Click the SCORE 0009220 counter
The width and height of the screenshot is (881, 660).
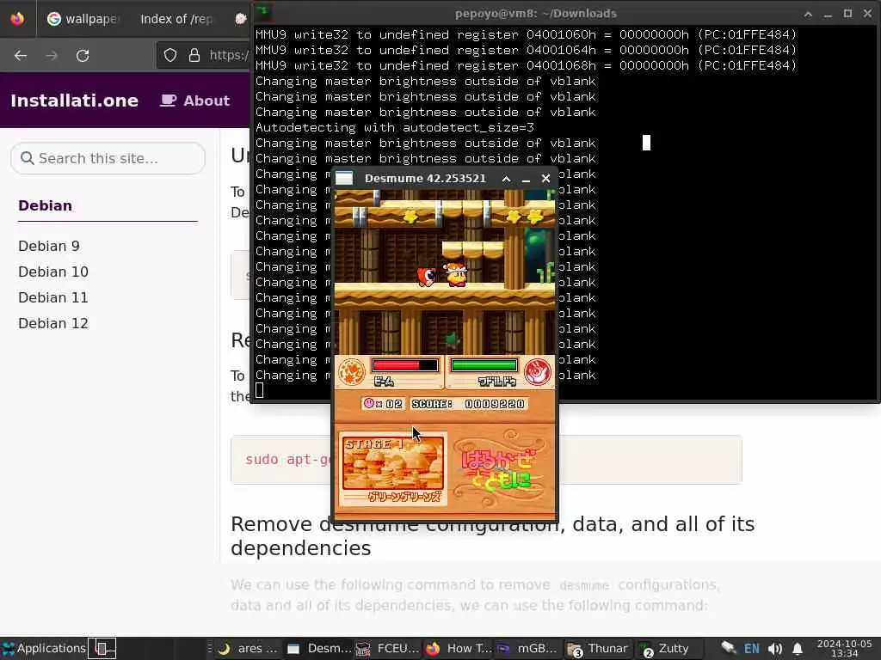click(469, 404)
